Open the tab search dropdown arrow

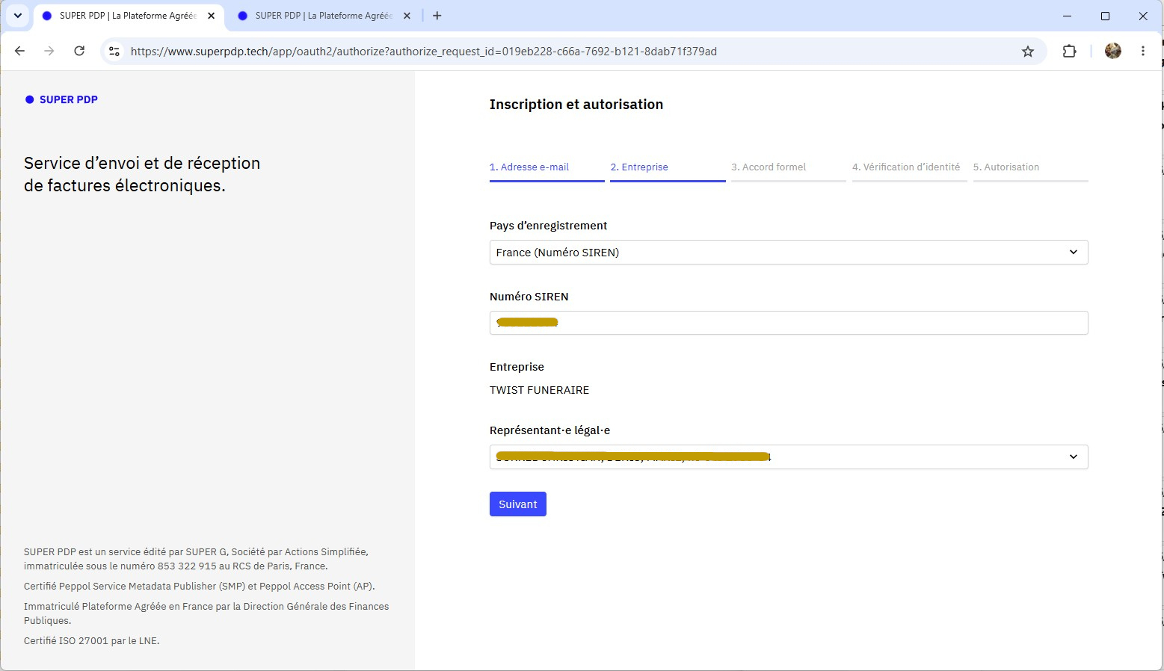(18, 16)
